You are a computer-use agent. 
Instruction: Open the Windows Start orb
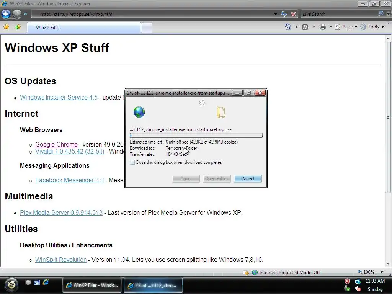point(11,284)
